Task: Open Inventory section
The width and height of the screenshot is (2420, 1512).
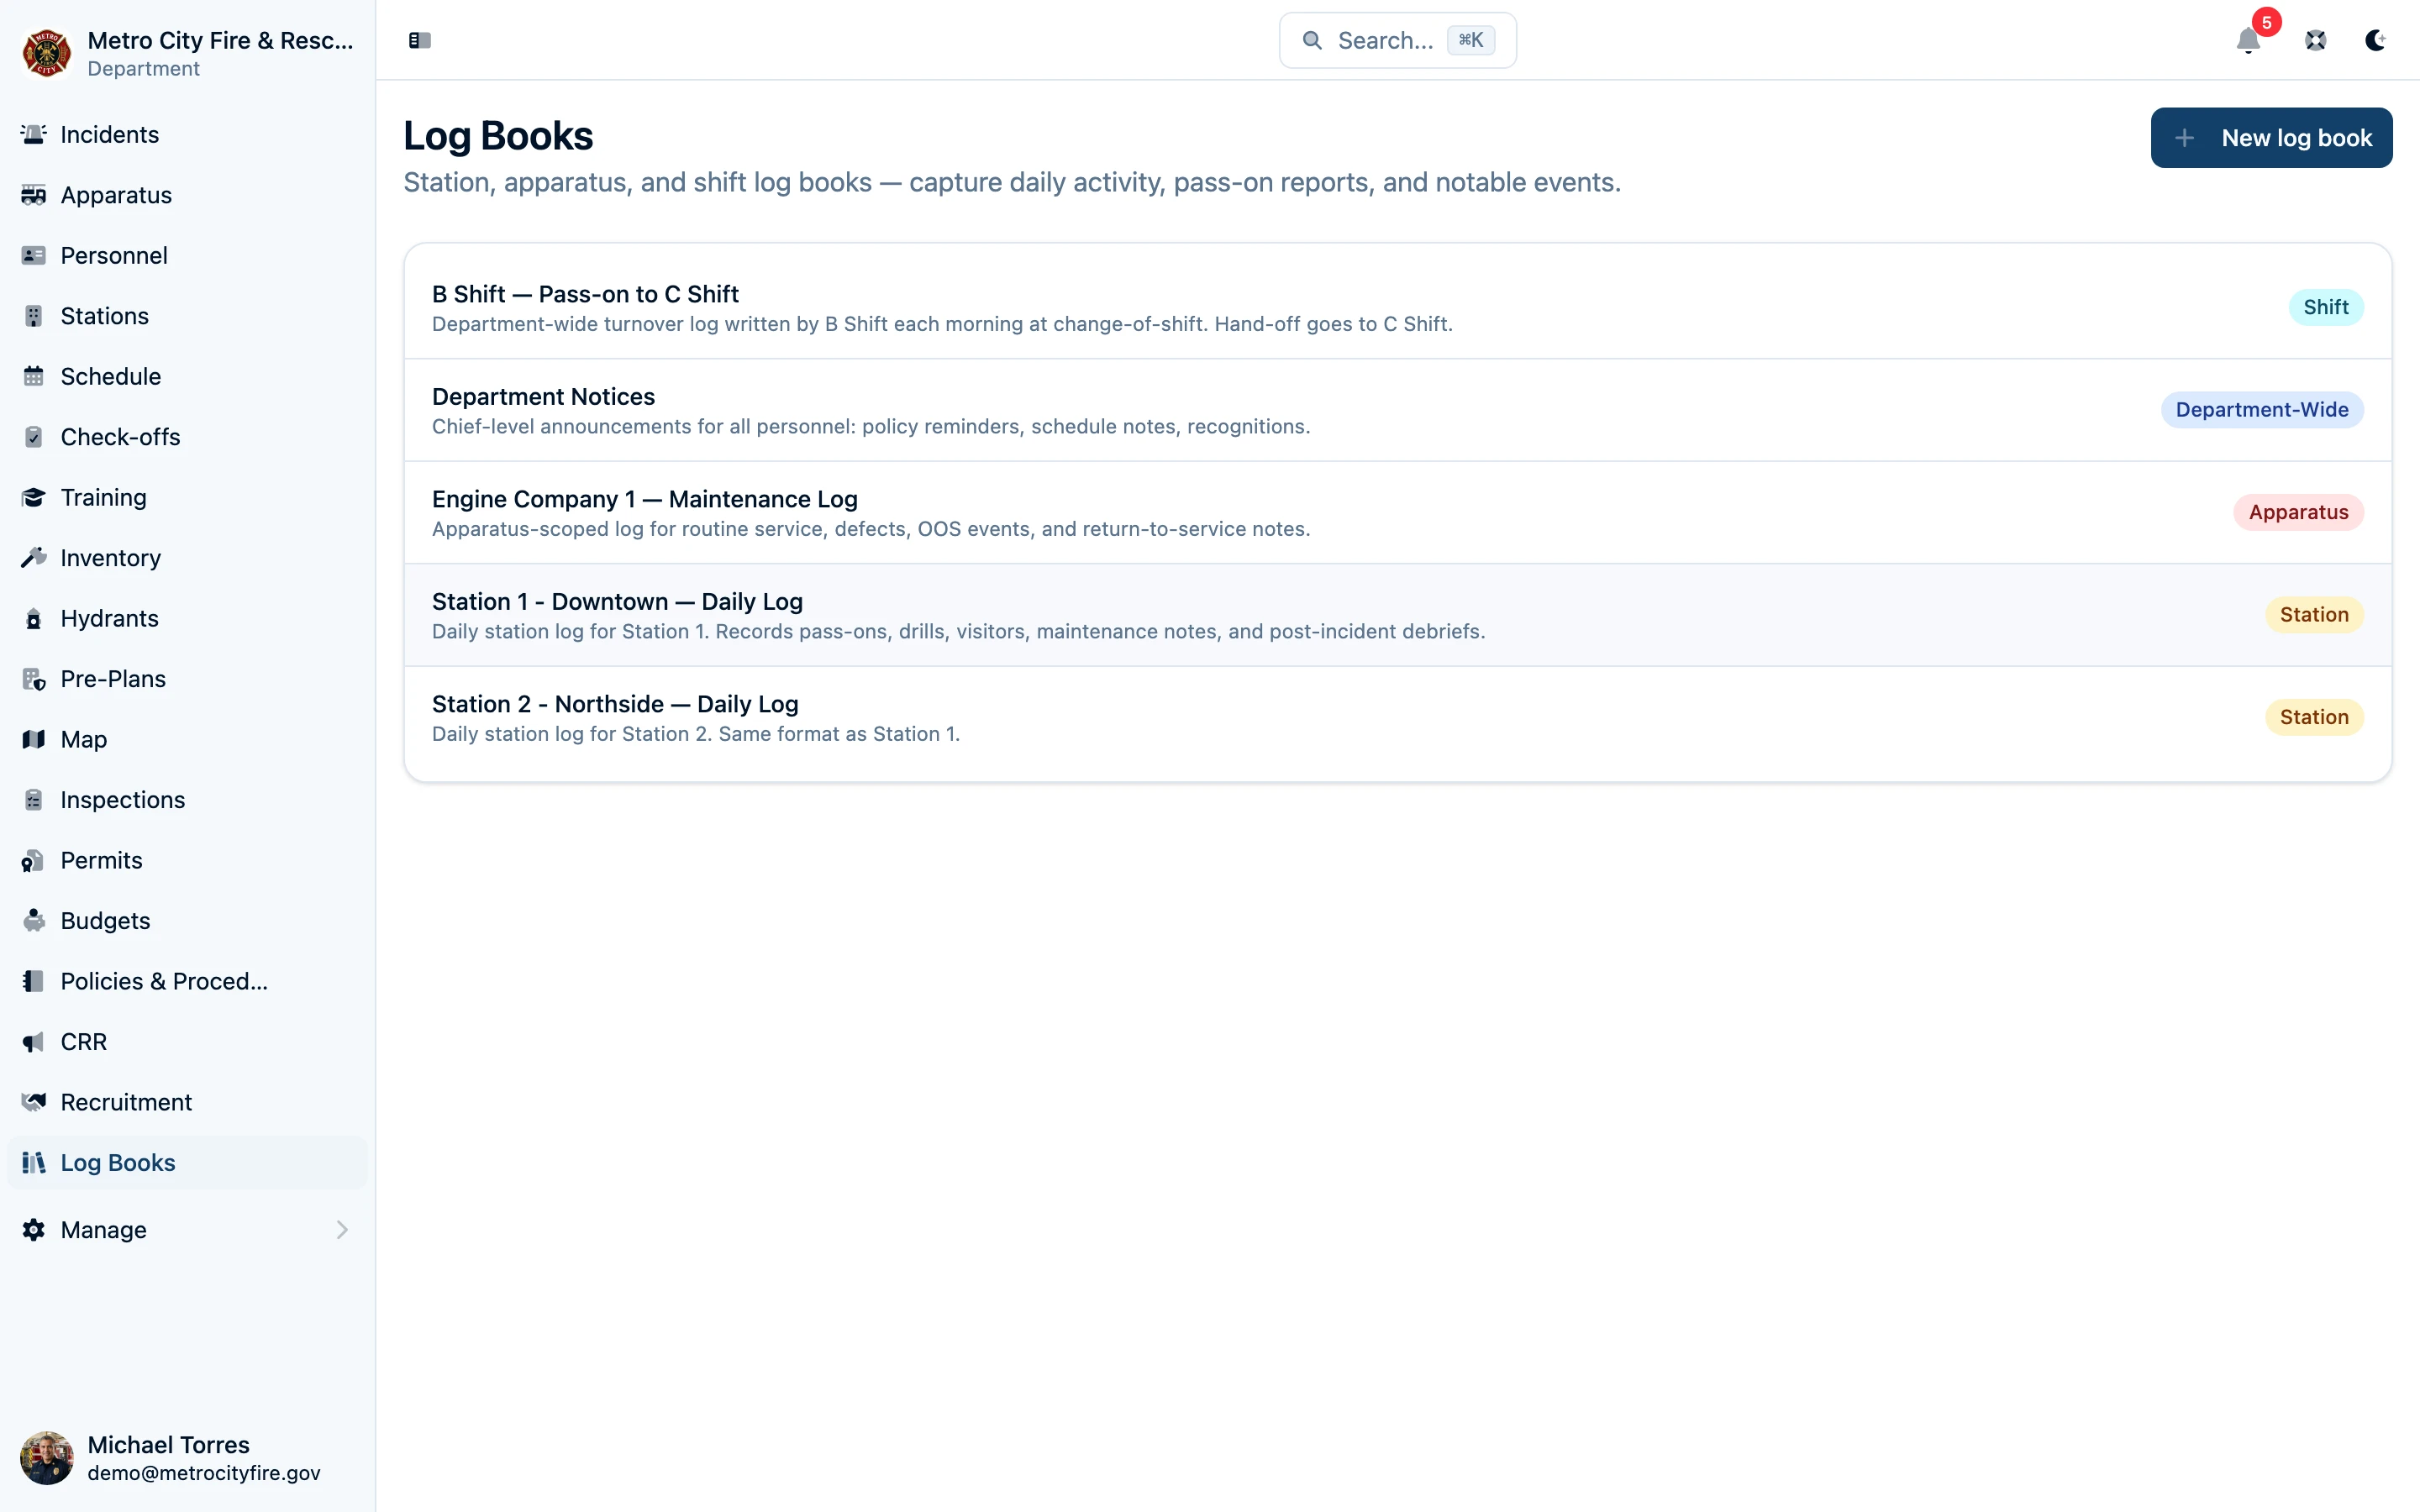Action: [187, 558]
